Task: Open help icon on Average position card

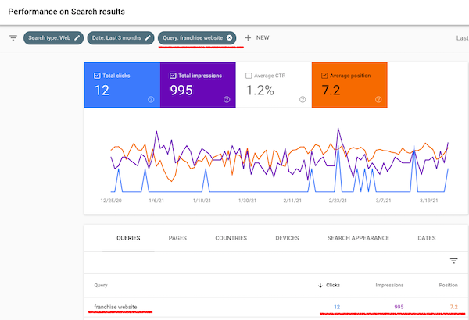Action: (378, 99)
